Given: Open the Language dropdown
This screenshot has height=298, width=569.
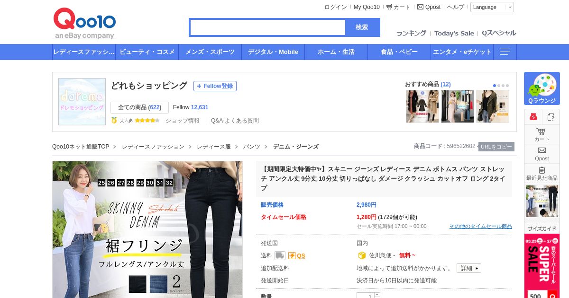Looking at the screenshot, I should click(492, 7).
